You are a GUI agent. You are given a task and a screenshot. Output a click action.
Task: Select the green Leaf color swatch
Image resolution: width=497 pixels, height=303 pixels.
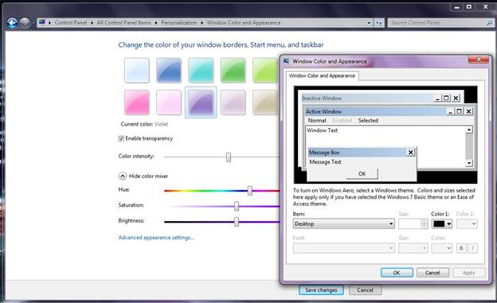[233, 70]
